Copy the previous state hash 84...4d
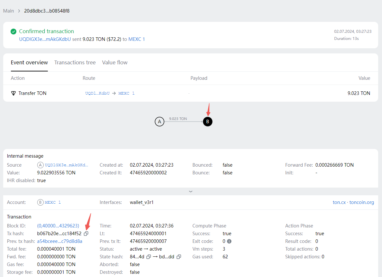The height and width of the screenshot is (277, 382). coord(148,257)
